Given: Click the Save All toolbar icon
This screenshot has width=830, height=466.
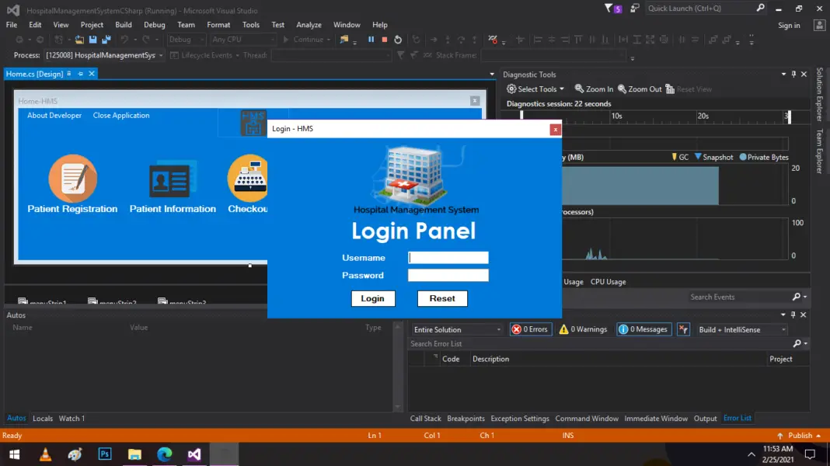Looking at the screenshot, I should pyautogui.click(x=106, y=40).
